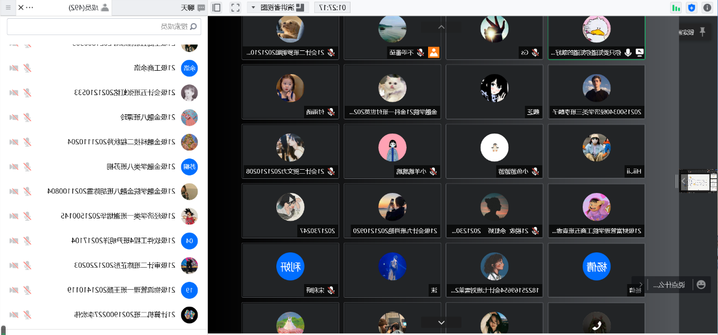This screenshot has height=335, width=718.
Task: Enter full screen mode
Action: tap(235, 7)
